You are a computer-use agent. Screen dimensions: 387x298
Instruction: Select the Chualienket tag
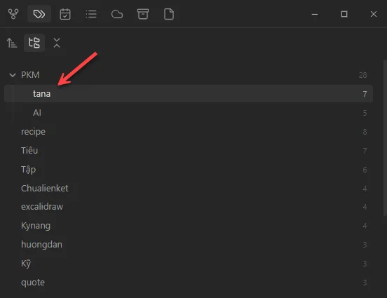pos(189,189)
